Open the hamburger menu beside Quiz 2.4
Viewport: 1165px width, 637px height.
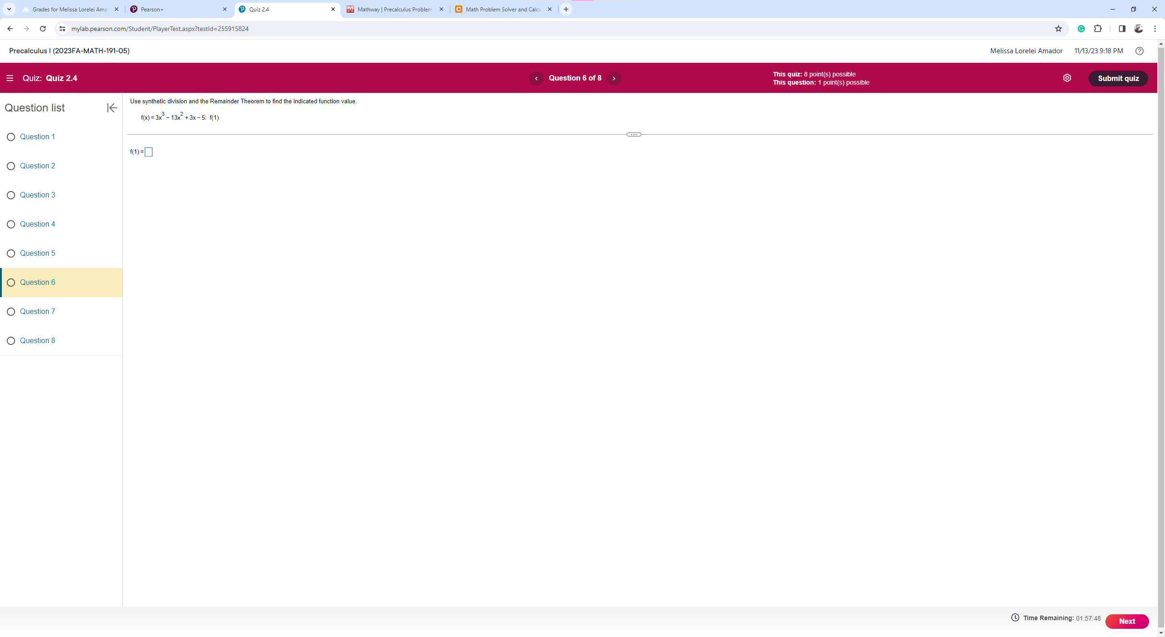[x=10, y=78]
